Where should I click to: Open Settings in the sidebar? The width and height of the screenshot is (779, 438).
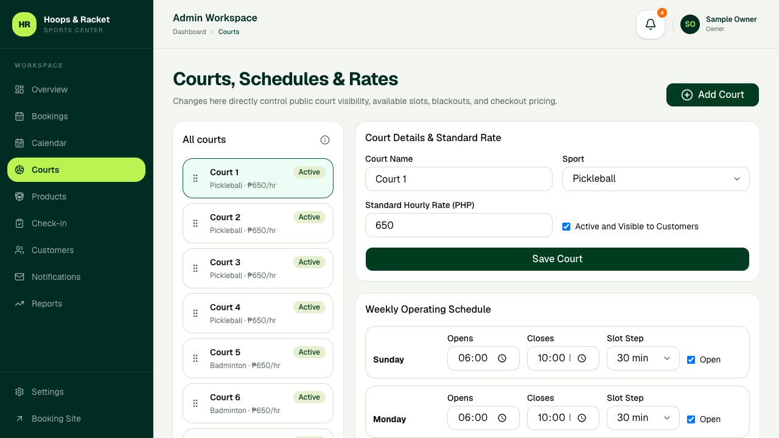(x=76, y=392)
